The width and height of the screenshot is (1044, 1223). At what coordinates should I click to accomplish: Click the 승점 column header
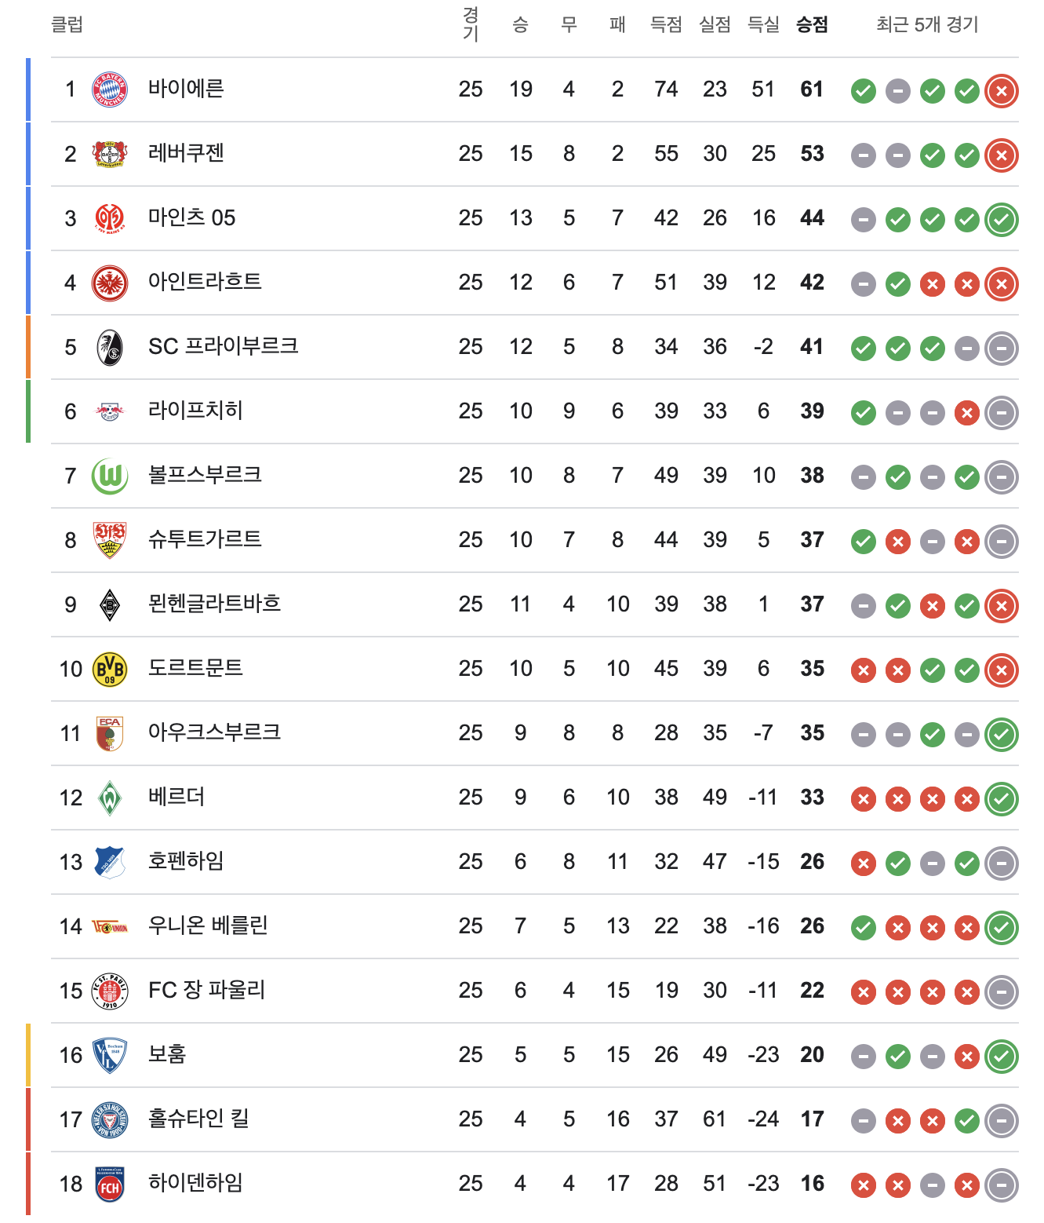(812, 24)
